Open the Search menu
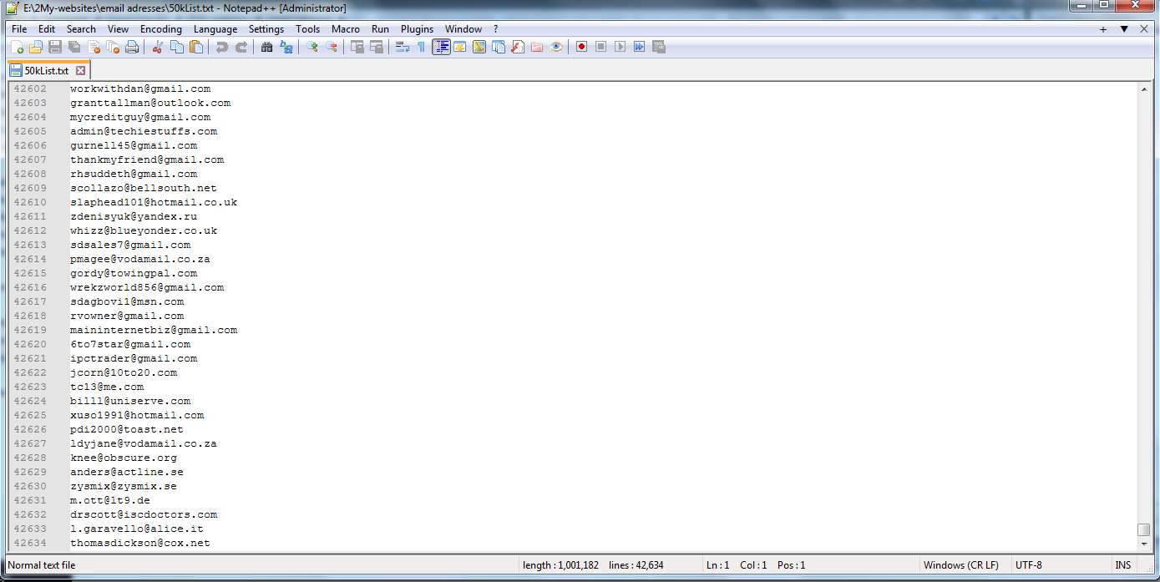The height and width of the screenshot is (582, 1160). 81,29
